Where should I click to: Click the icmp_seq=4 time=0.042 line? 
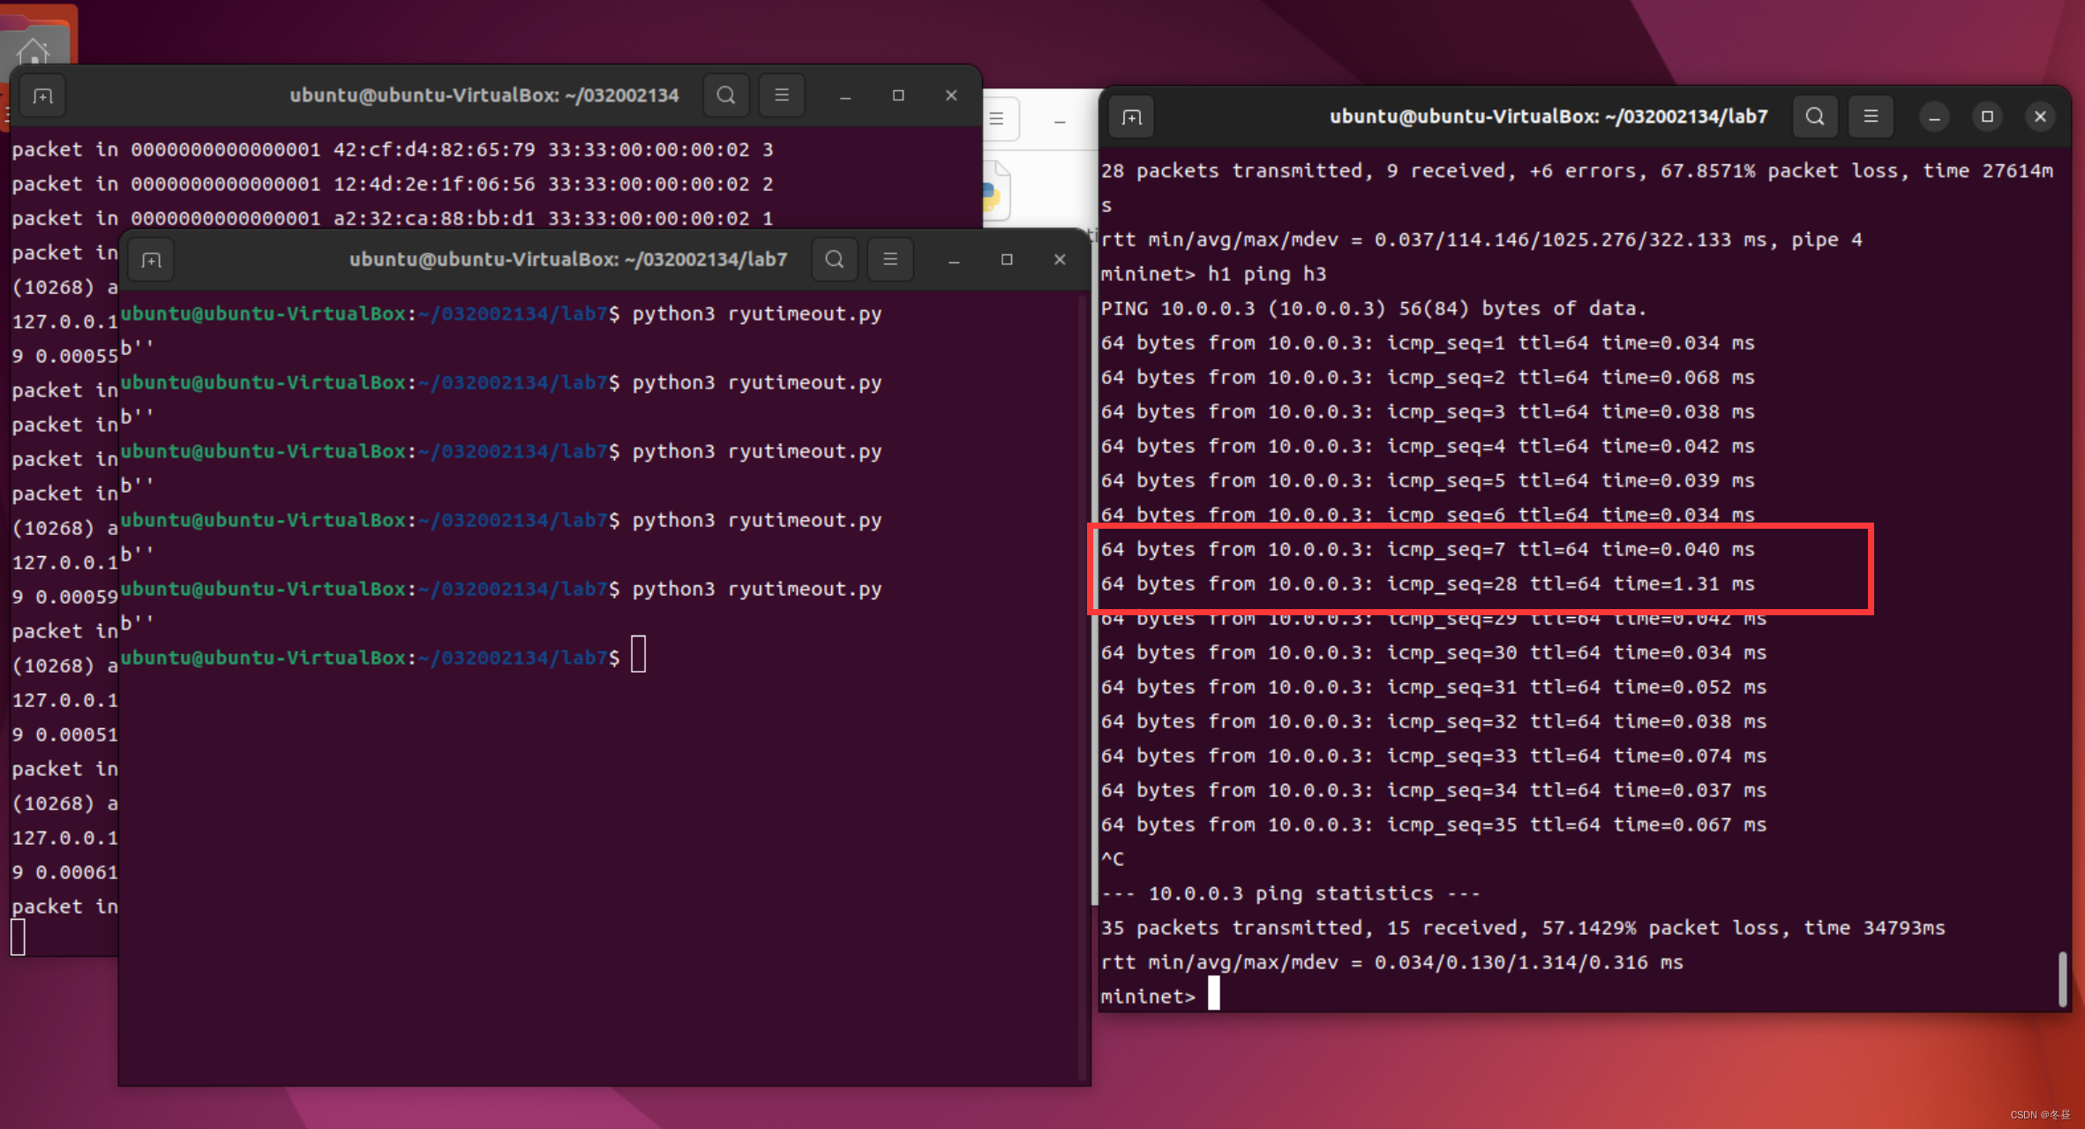(1428, 447)
